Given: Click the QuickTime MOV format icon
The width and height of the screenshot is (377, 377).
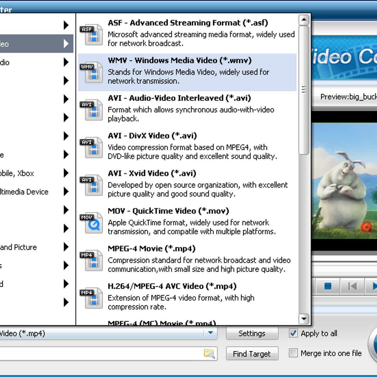Looking at the screenshot, I should [x=91, y=223].
